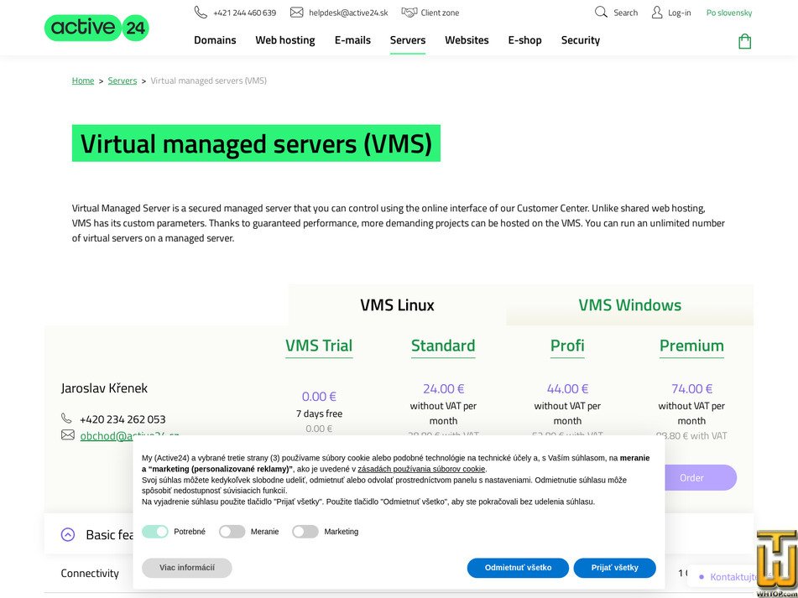Switch to the VMS Windows tab
798x598 pixels.
click(x=628, y=305)
